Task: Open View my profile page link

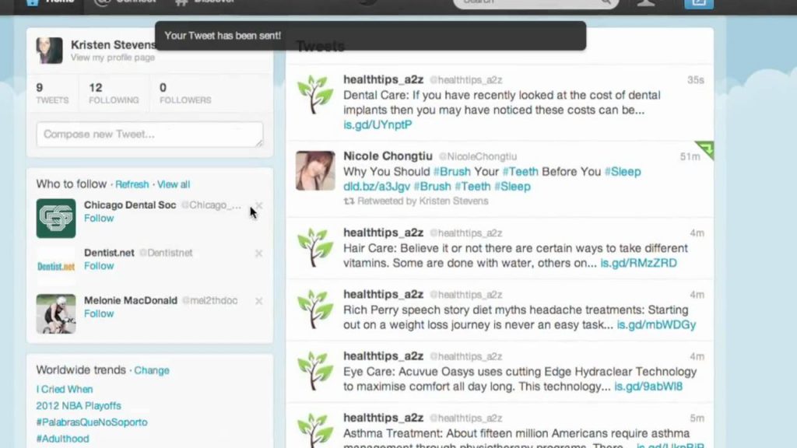Action: pos(112,58)
